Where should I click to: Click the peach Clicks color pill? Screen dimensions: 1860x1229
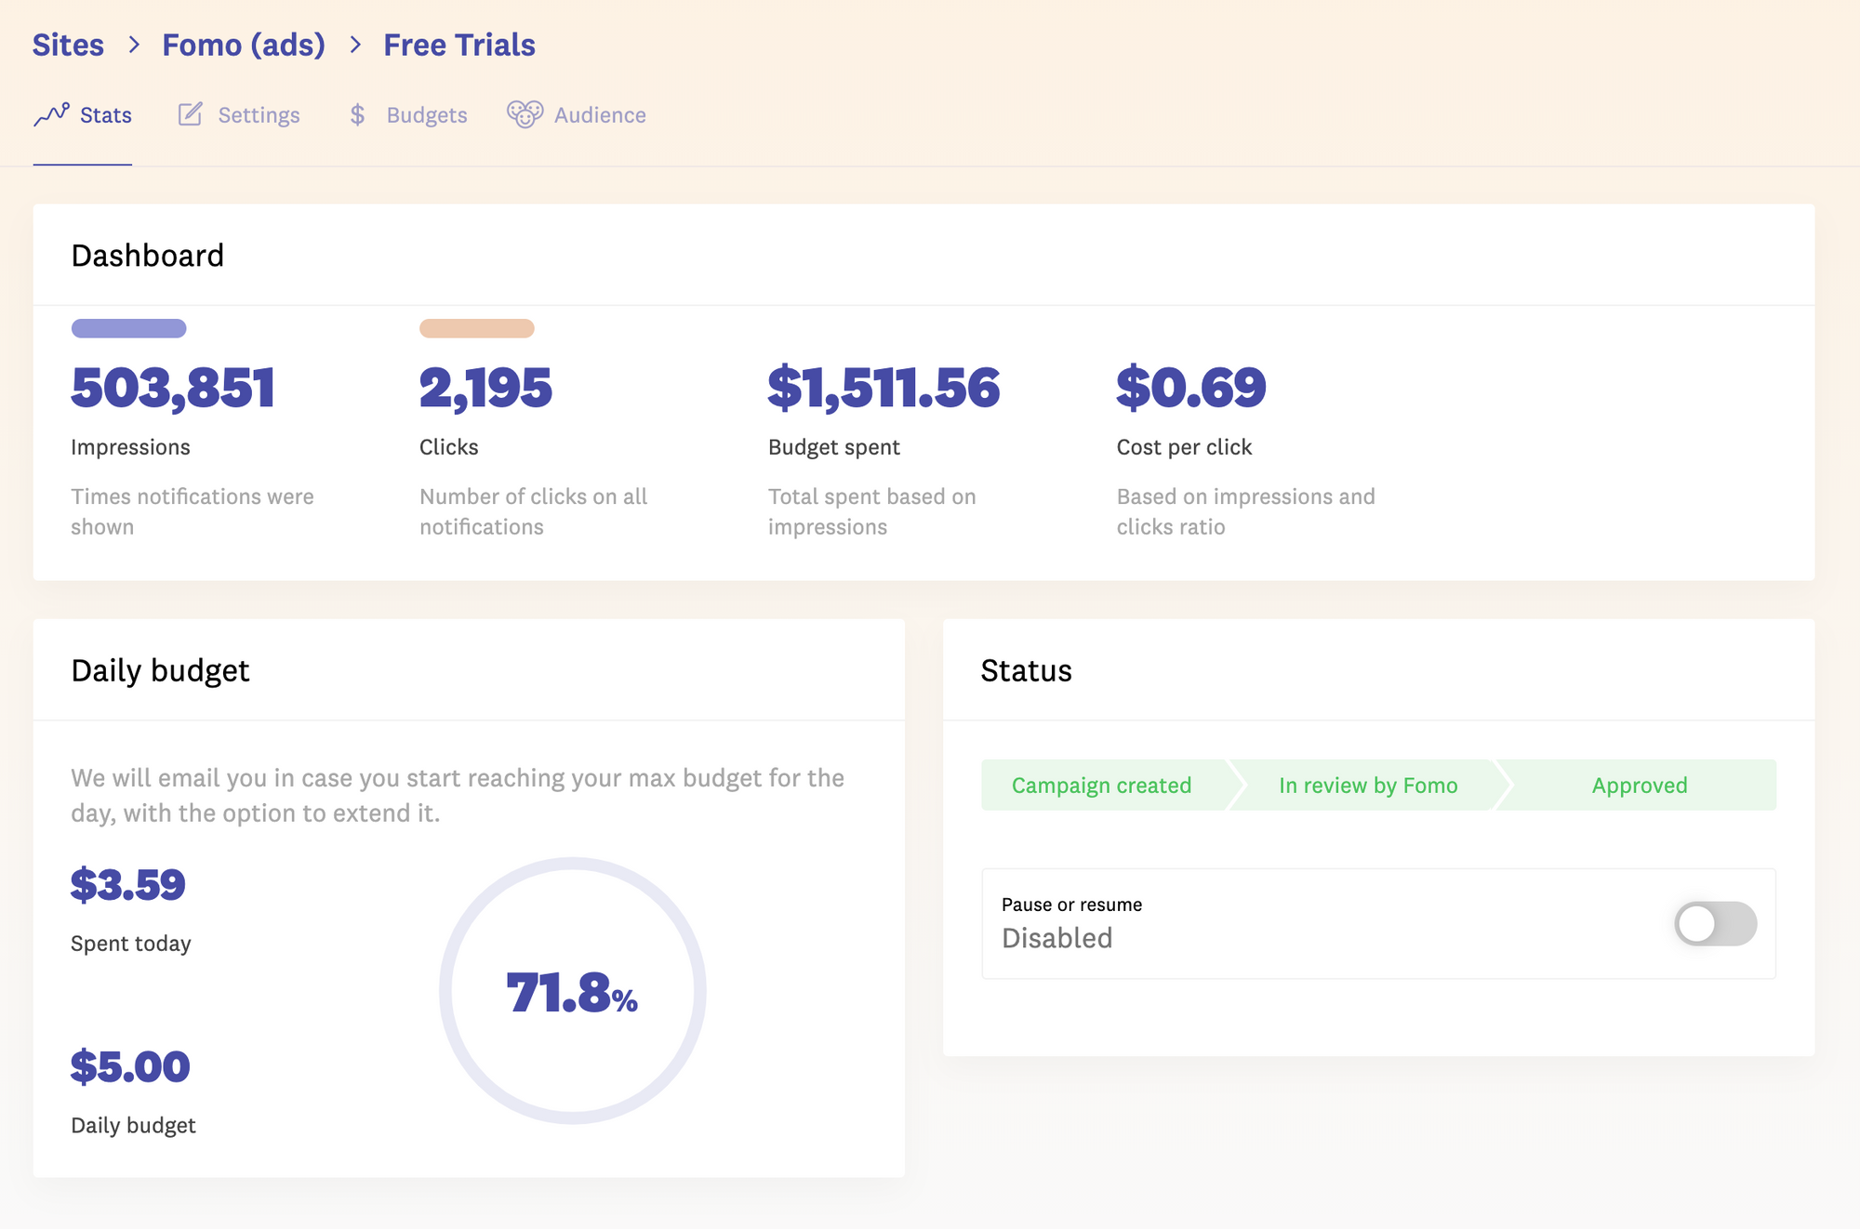[476, 328]
